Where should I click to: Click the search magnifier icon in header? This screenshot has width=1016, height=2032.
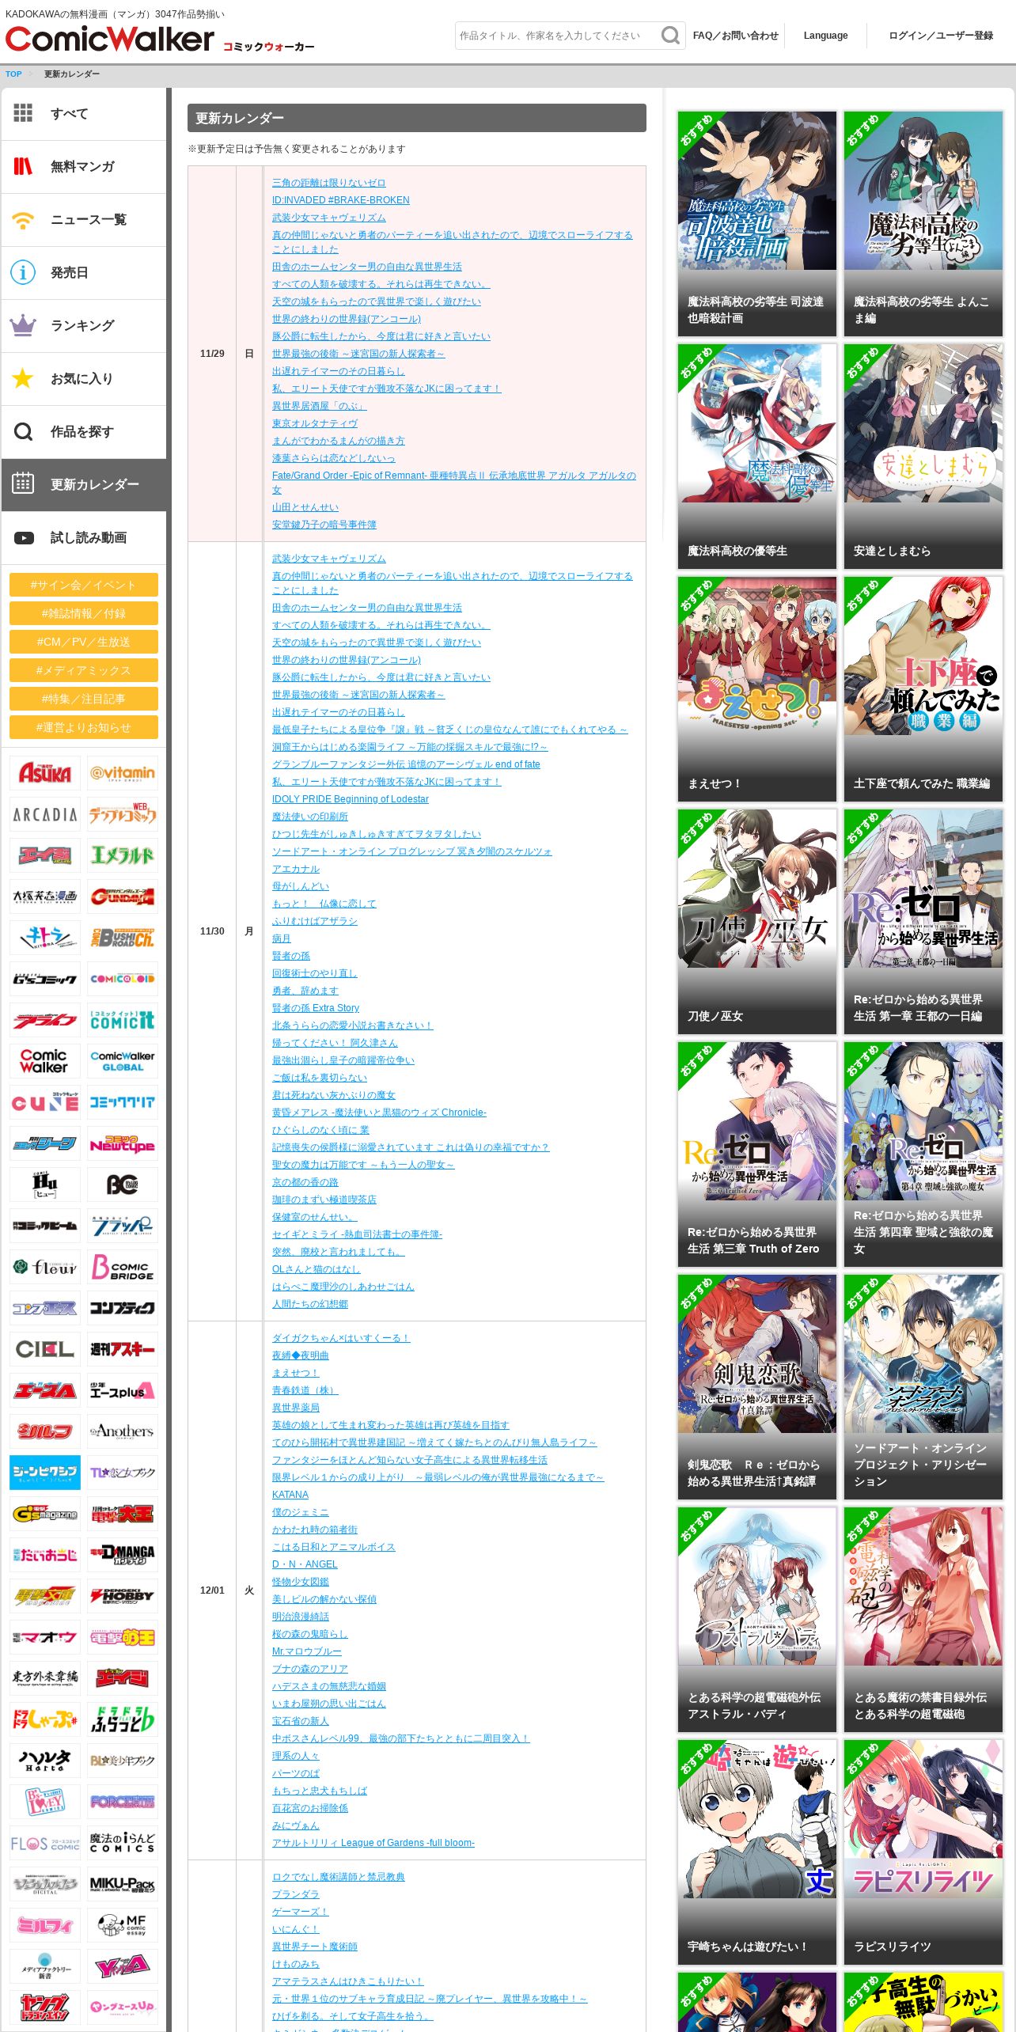[670, 36]
